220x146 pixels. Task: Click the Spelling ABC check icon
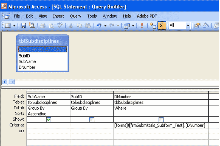click(x=60, y=25)
